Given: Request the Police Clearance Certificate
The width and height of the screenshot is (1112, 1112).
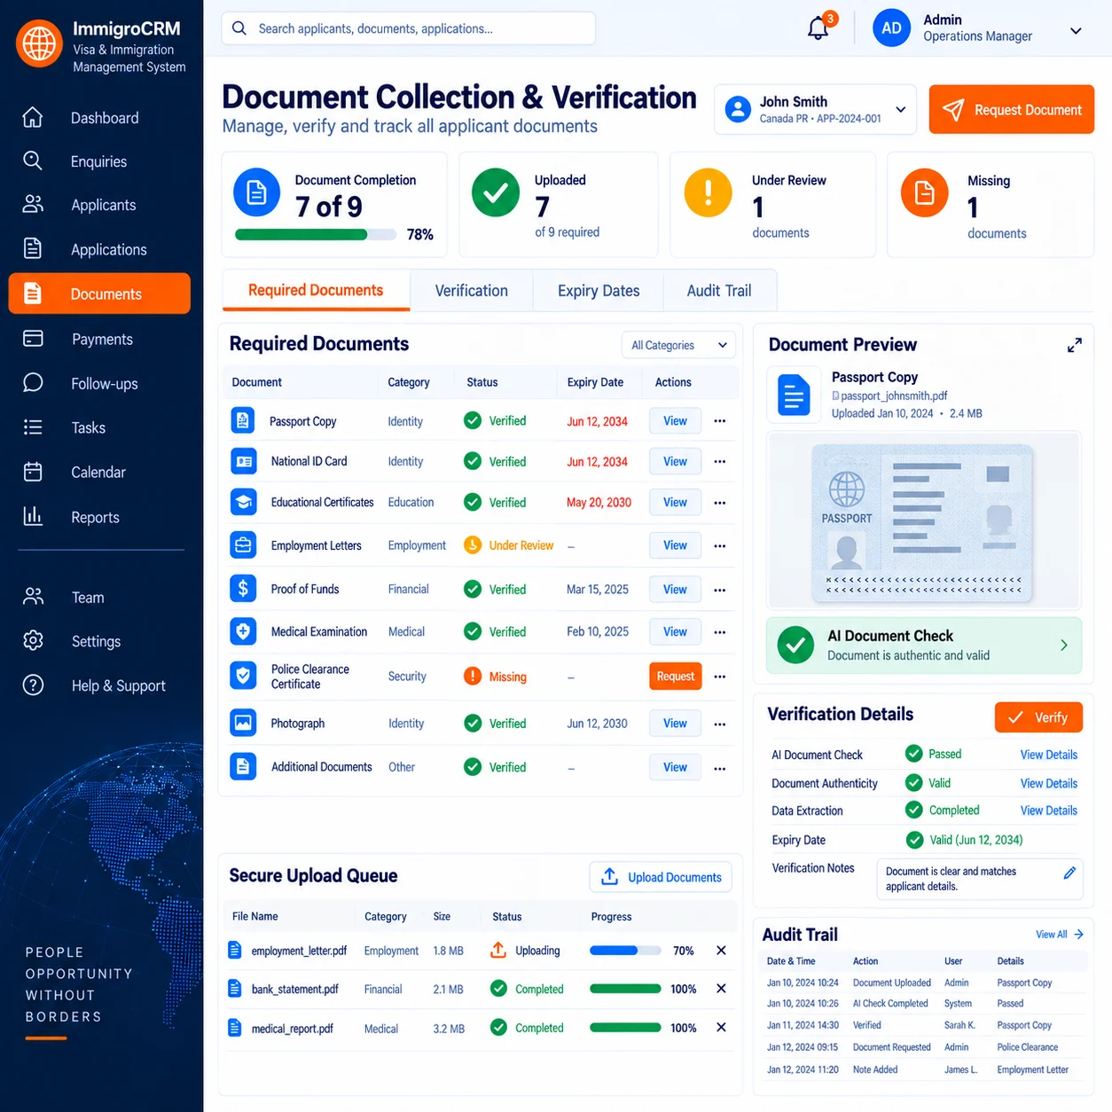Looking at the screenshot, I should pyautogui.click(x=676, y=677).
